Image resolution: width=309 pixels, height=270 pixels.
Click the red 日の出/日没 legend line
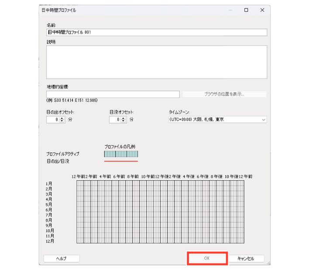tap(121, 161)
